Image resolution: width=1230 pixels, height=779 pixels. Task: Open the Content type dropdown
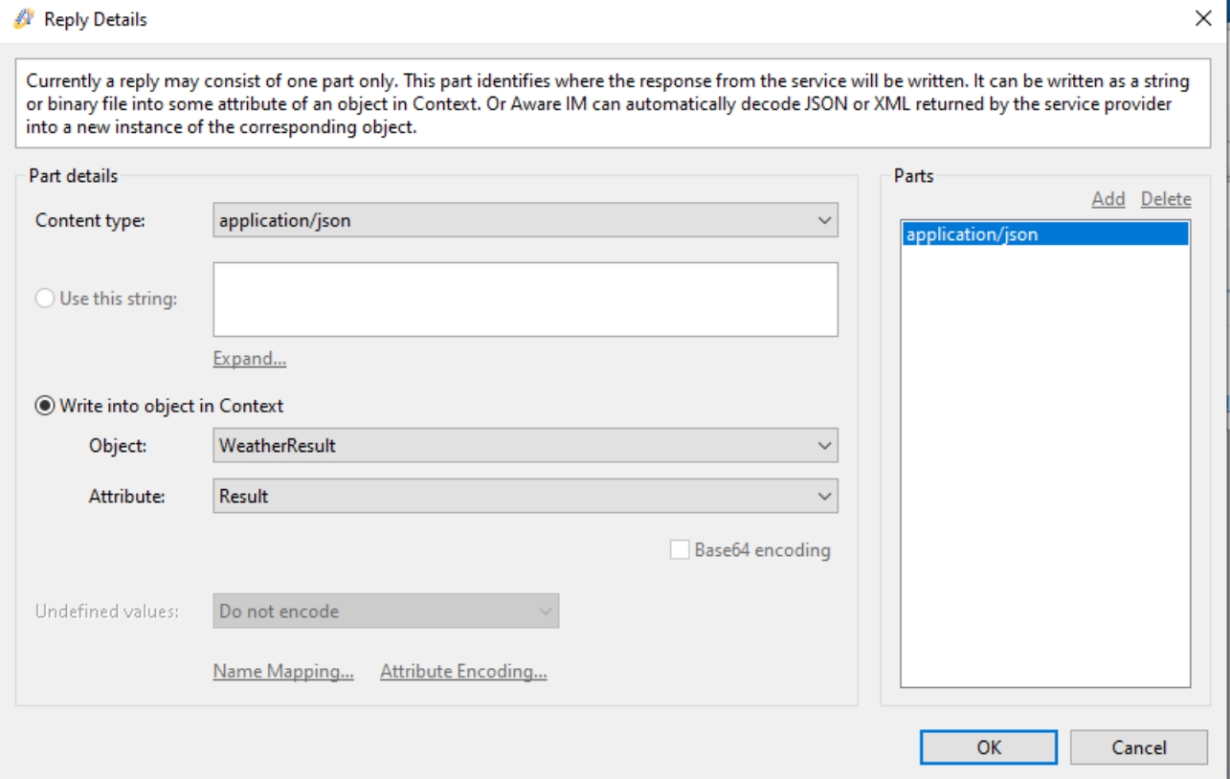click(x=526, y=220)
